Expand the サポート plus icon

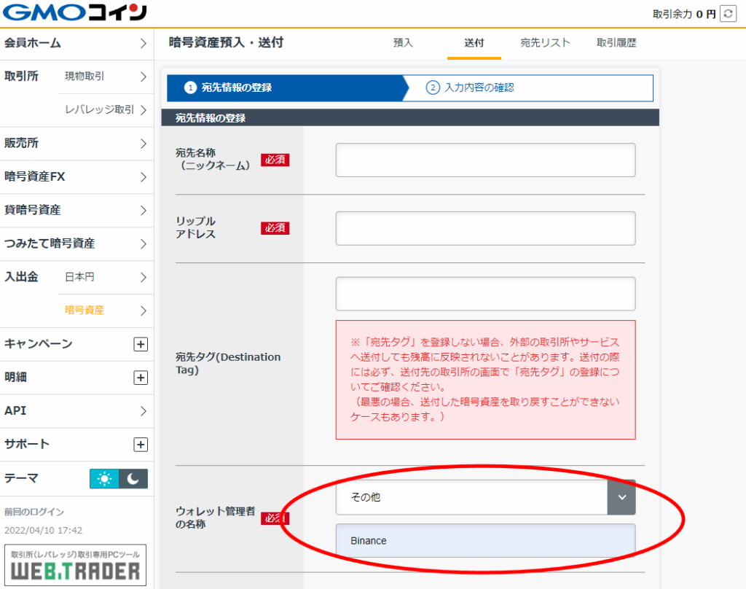point(141,444)
